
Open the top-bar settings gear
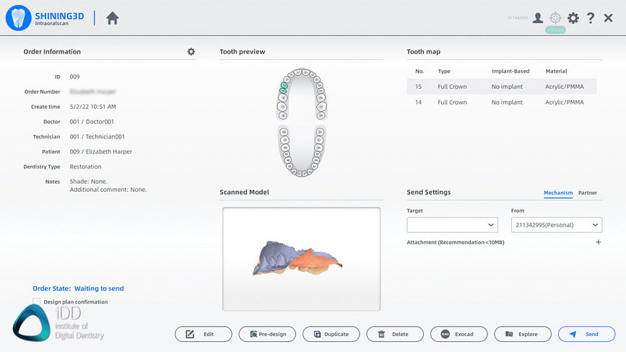point(573,18)
